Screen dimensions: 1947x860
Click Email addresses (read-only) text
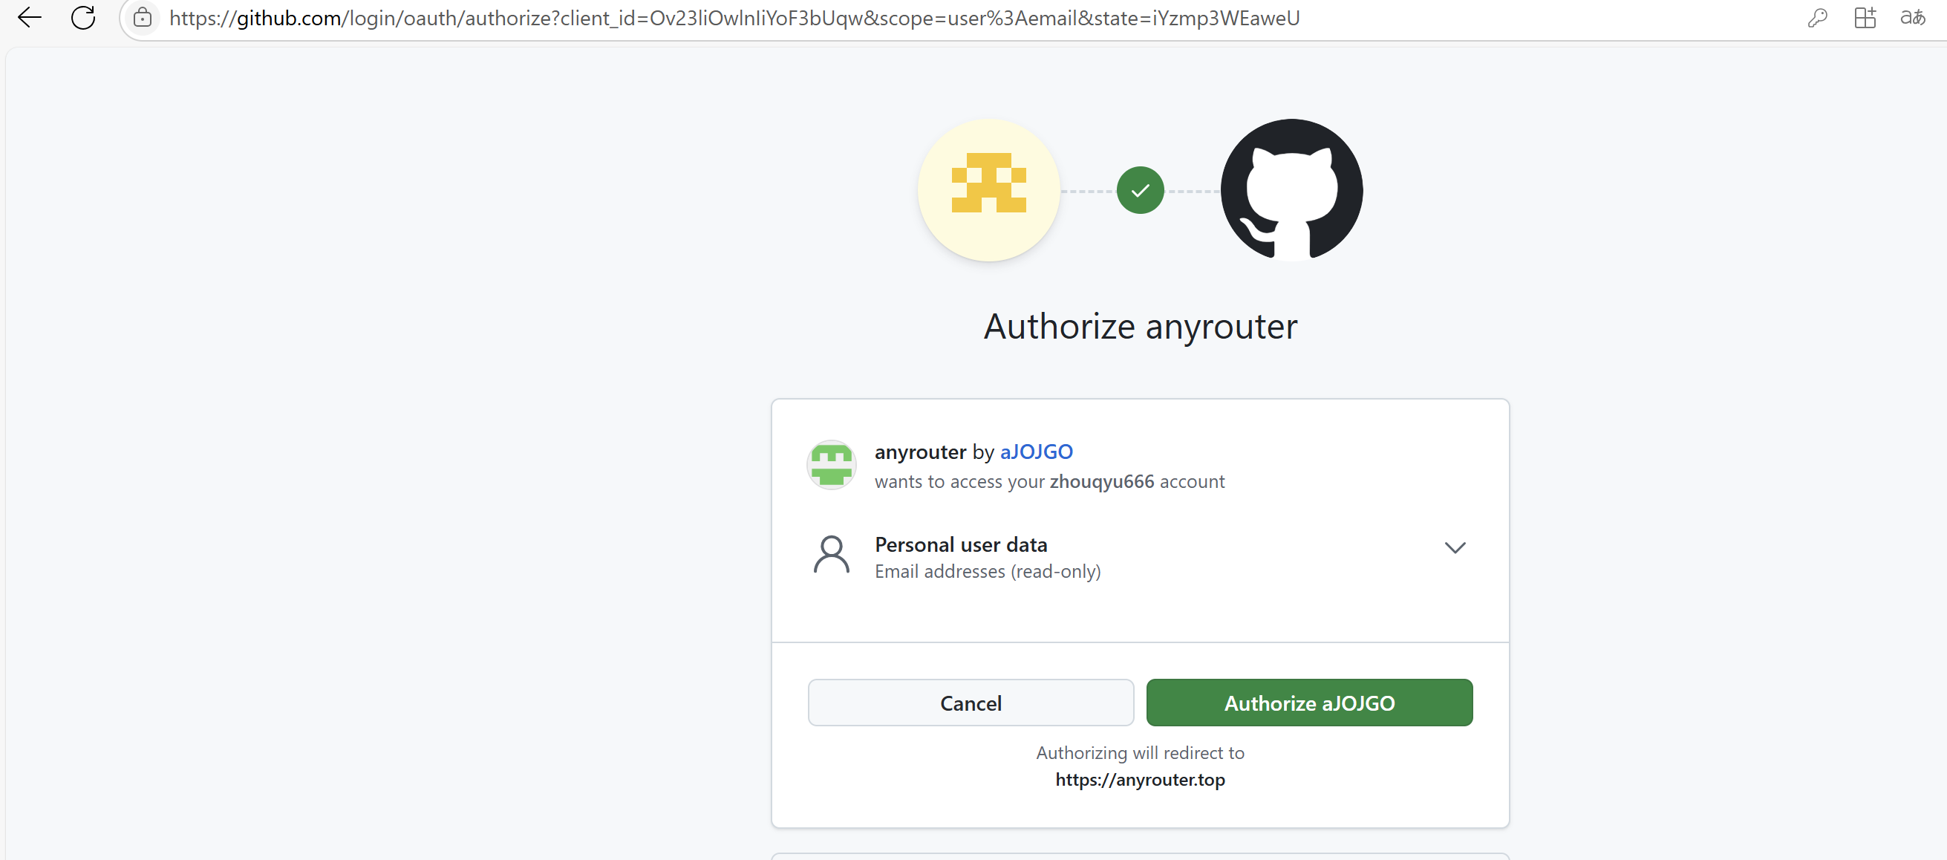(987, 571)
